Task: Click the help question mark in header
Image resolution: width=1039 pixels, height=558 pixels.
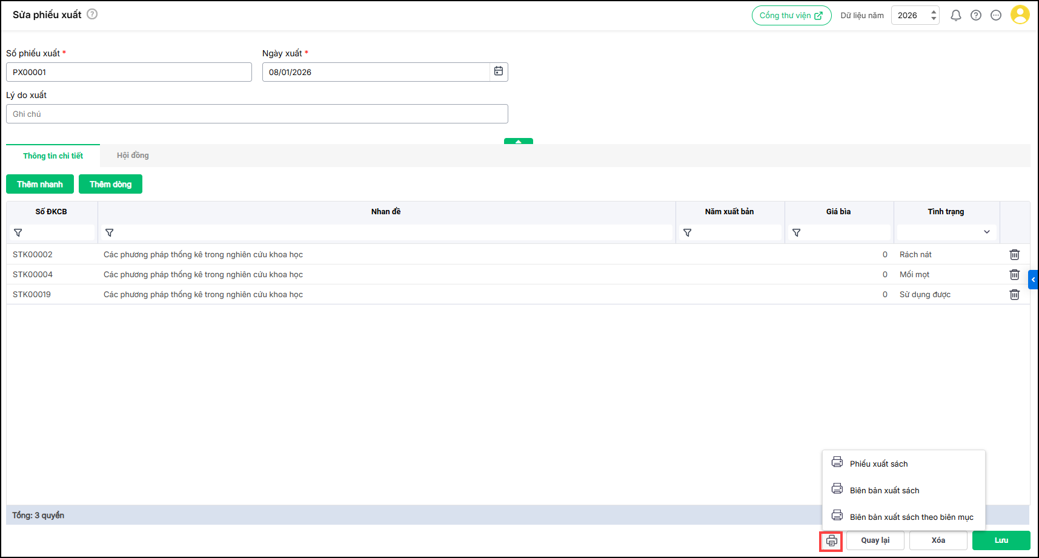Action: [975, 16]
